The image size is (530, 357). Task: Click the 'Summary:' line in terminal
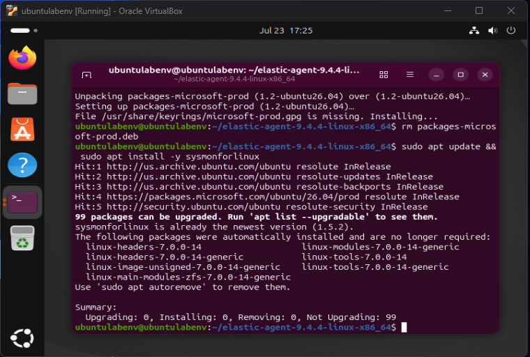pos(96,307)
